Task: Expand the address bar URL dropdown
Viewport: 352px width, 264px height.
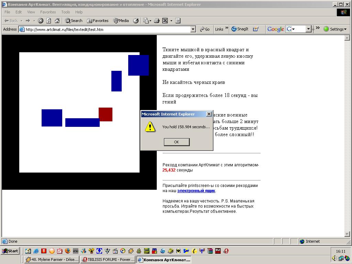Action: pyautogui.click(x=193, y=30)
